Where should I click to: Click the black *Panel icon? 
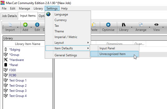tap(6, 65)
